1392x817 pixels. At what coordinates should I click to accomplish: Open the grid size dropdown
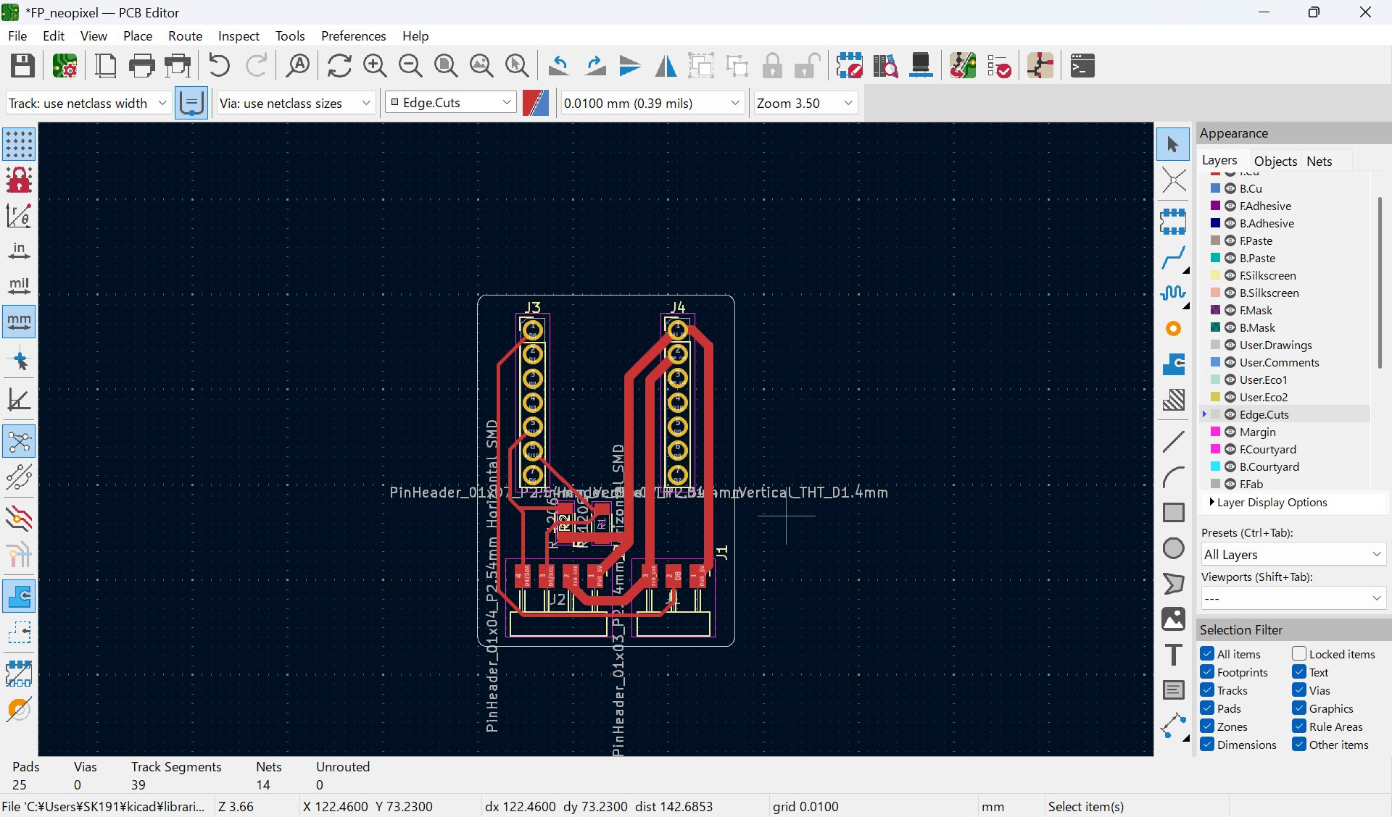click(652, 103)
